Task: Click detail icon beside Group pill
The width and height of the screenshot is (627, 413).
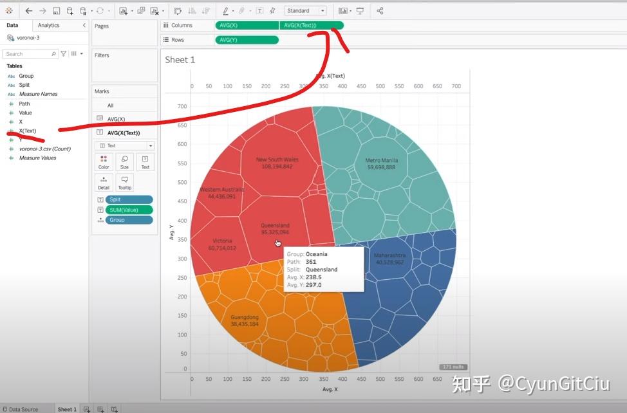Action: point(100,219)
